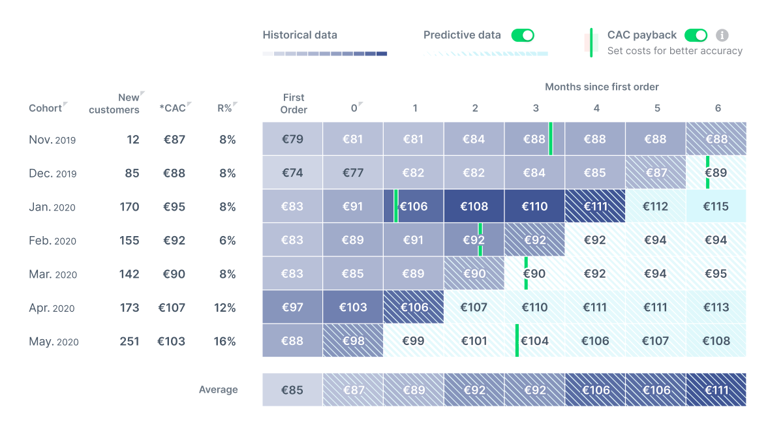The width and height of the screenshot is (783, 435).
Task: Select the Jan. 2020 cohort row label
Action: pos(52,207)
